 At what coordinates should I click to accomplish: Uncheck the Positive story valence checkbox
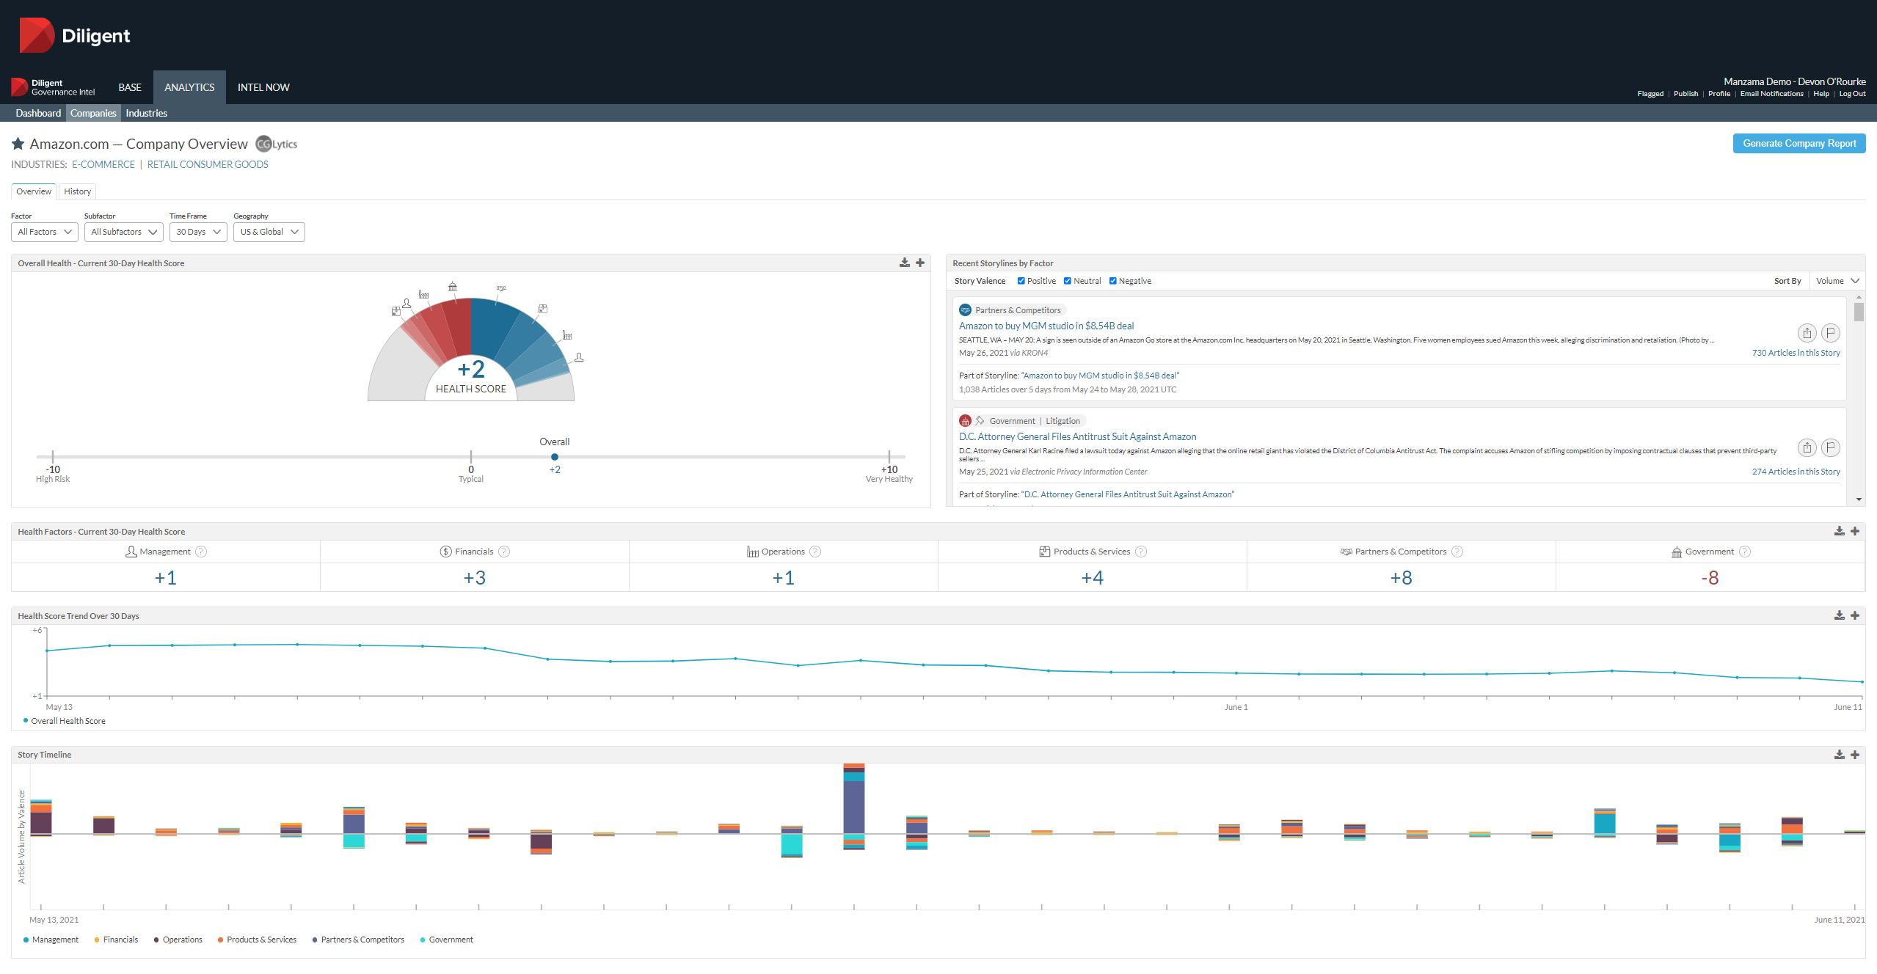[x=1021, y=281]
